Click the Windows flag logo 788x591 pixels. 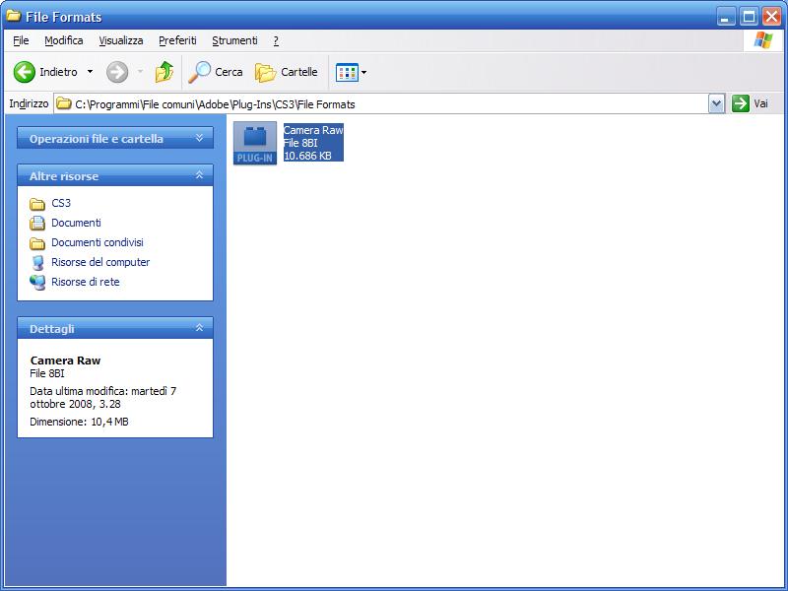click(762, 40)
